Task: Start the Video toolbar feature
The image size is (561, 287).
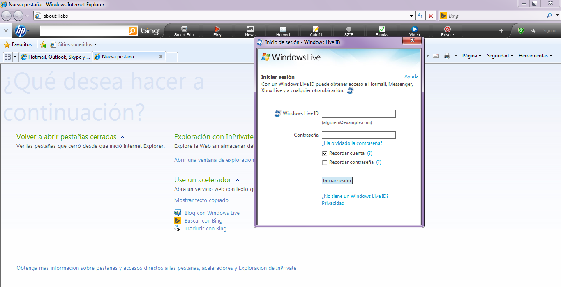Action: [x=414, y=31]
